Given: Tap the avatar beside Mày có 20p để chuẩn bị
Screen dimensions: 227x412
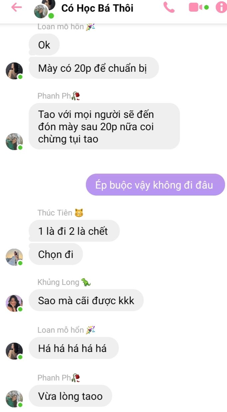Looking at the screenshot, I should 14,71.
